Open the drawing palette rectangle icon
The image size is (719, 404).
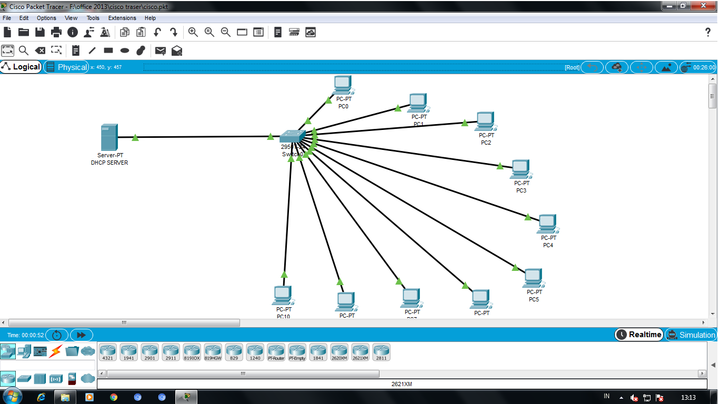[242, 32]
